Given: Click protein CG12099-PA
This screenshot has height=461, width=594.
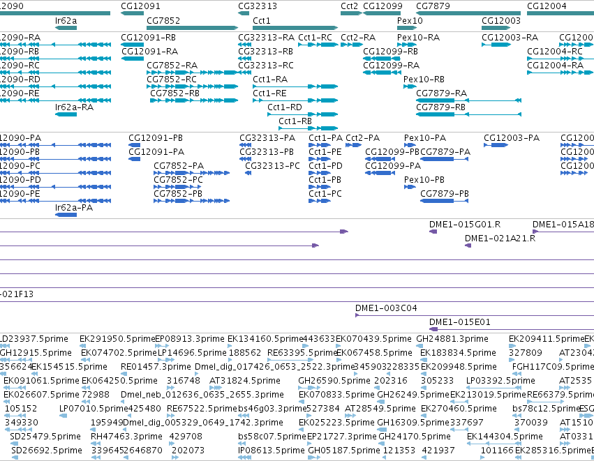Looking at the screenshot, I should [380, 173].
